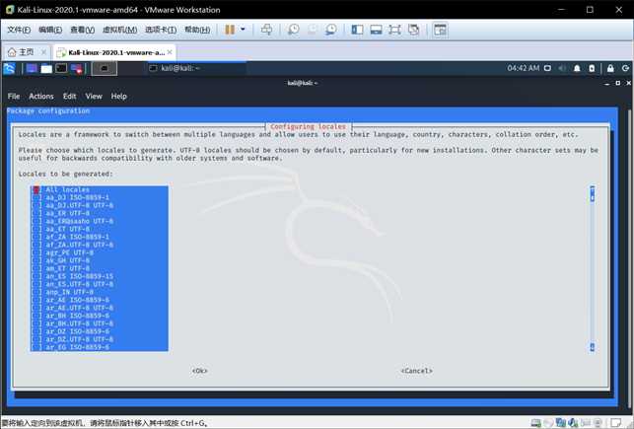This screenshot has width=634, height=429.
Task: Click the <Cancel> button in locales dialog
Action: 416,371
